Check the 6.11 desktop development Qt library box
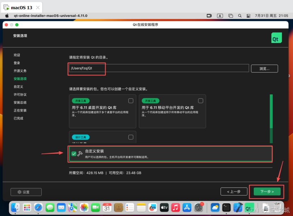The width and height of the screenshot is (293, 216). click(131, 101)
